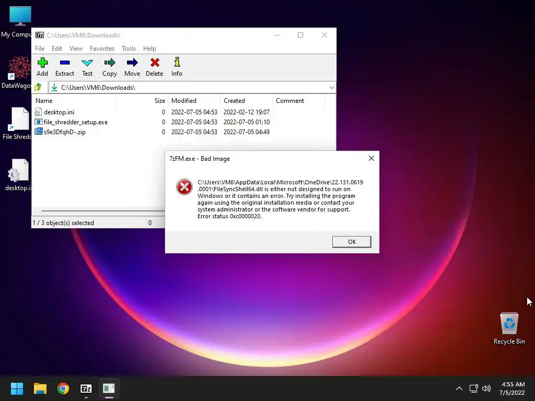Select s9e3DfqhD-.zip archive in list
The height and width of the screenshot is (401, 535).
(64, 132)
